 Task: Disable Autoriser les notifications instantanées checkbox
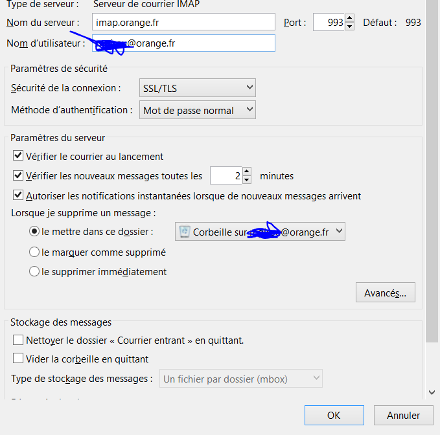18,195
